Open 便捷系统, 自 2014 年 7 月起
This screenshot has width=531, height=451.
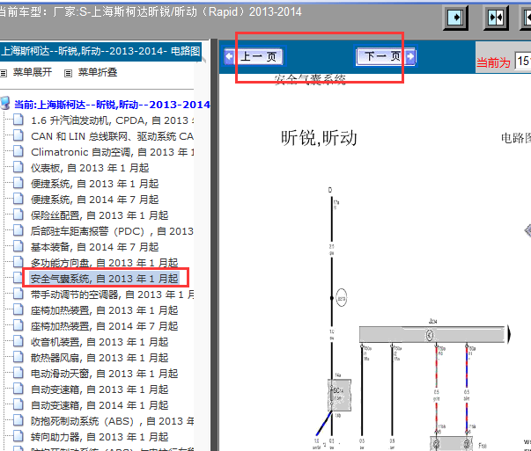94,200
